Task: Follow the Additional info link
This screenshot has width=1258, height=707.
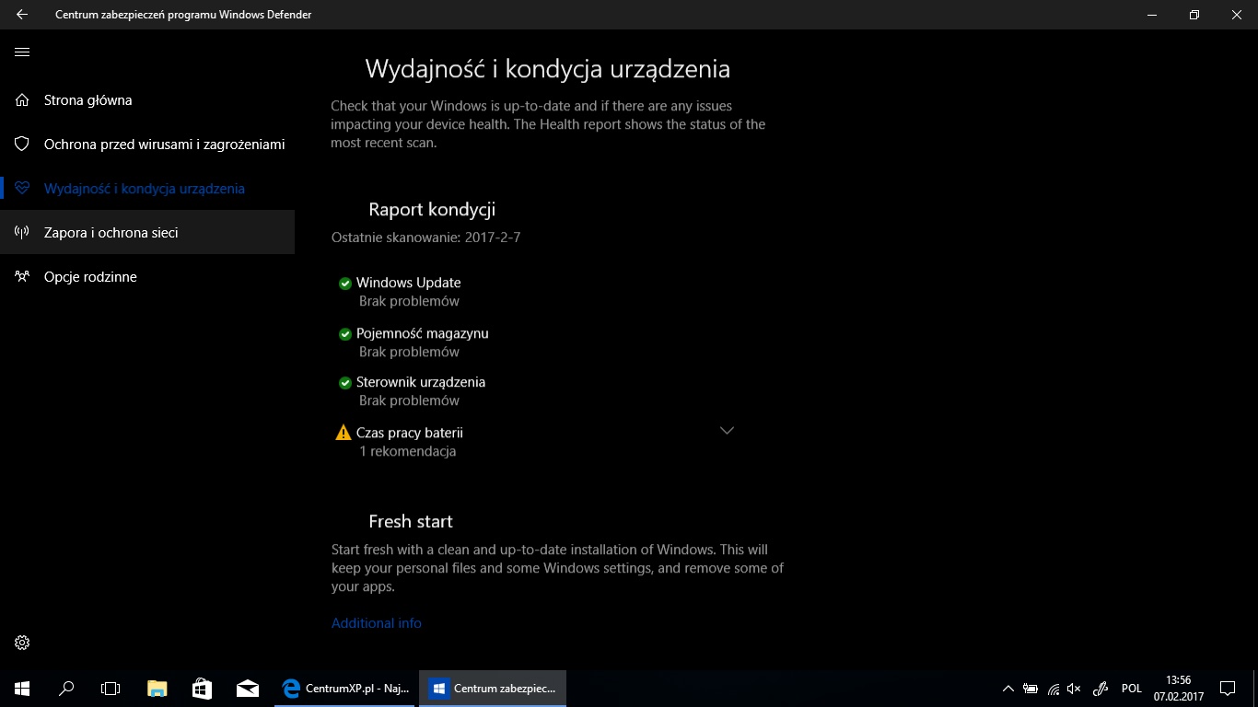Action: pyautogui.click(x=377, y=623)
